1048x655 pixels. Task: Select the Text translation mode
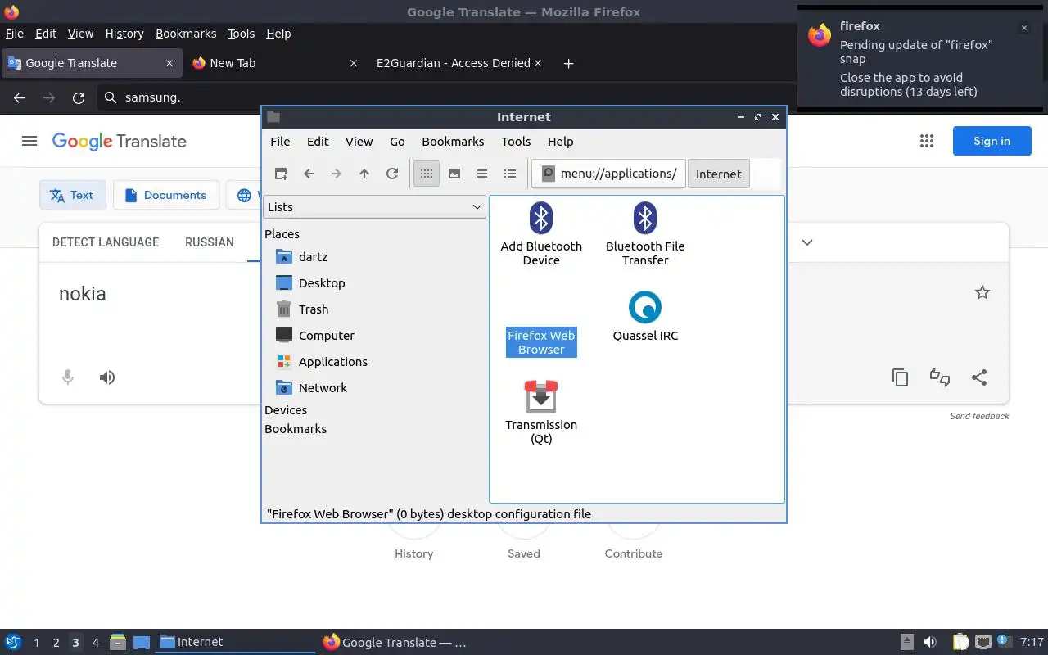tap(72, 195)
